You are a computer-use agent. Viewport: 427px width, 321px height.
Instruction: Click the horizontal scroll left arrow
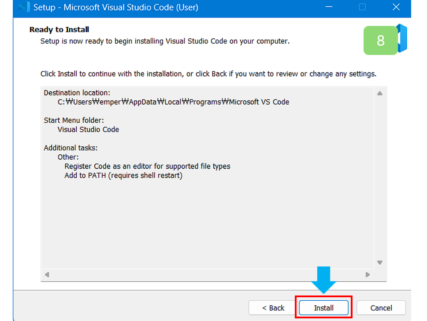click(x=47, y=274)
